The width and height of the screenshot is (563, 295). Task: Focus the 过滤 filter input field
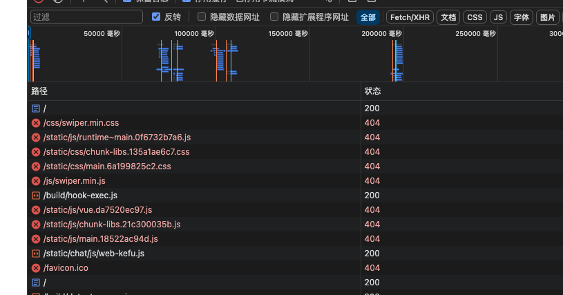tap(86, 17)
